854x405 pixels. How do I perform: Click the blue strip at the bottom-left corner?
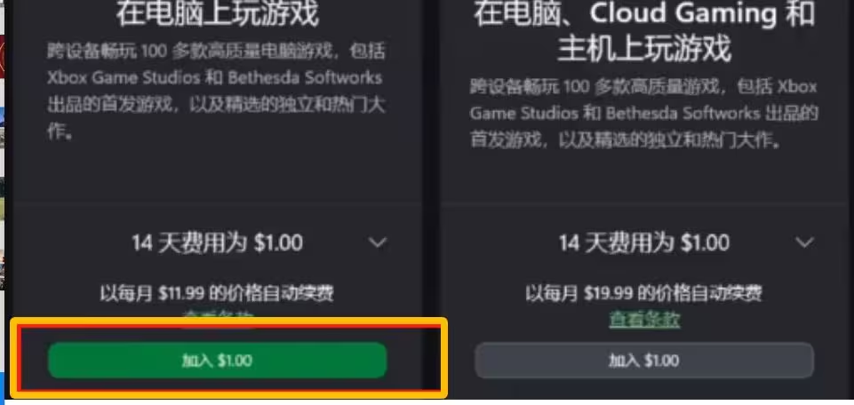[x=2, y=388]
